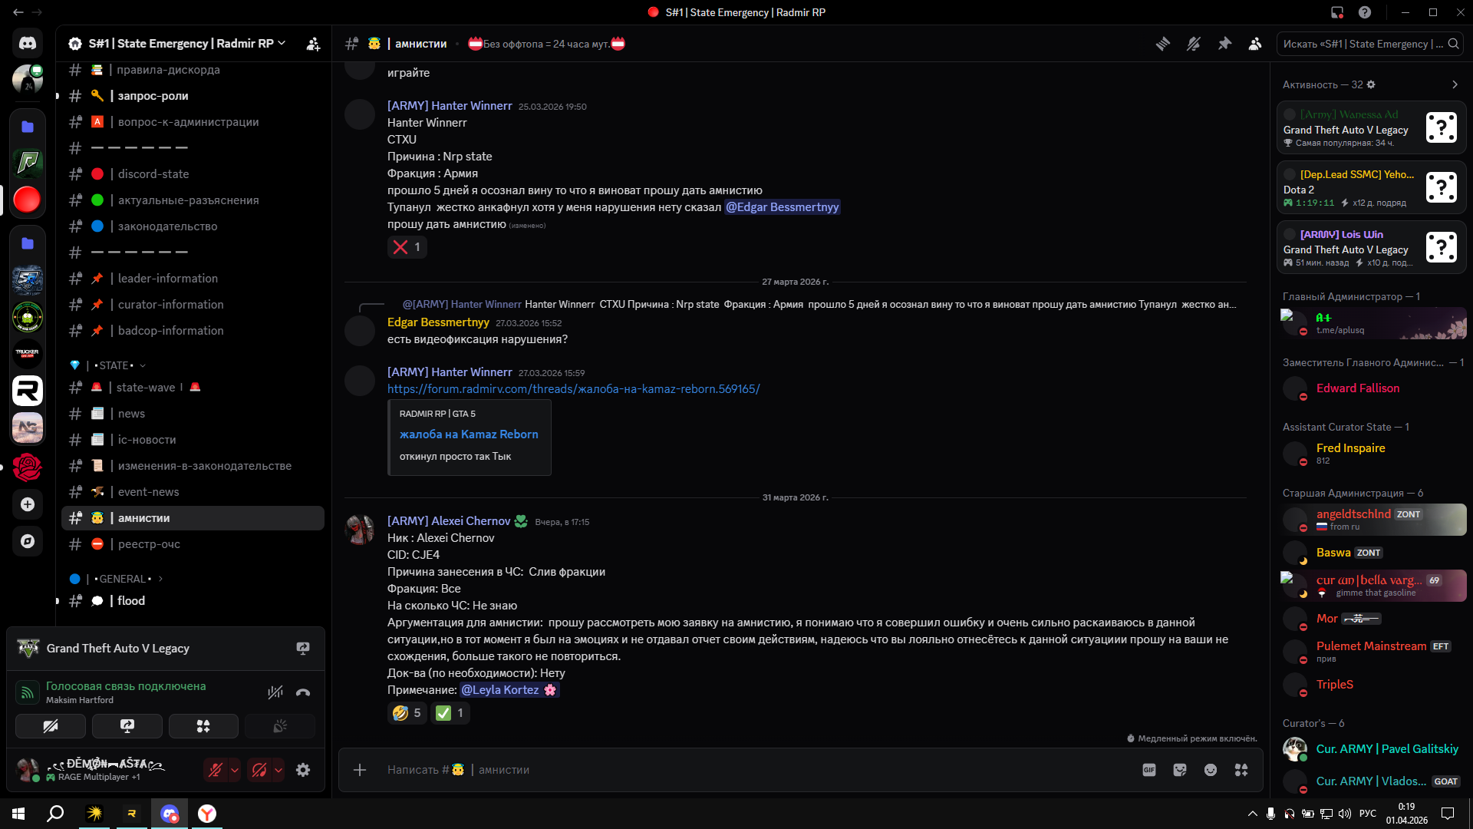Open the sticker picker in message box
1473x829 pixels.
point(1180,770)
